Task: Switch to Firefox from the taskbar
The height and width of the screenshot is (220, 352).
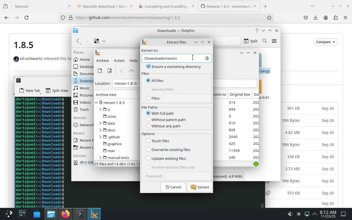Action: (65, 214)
